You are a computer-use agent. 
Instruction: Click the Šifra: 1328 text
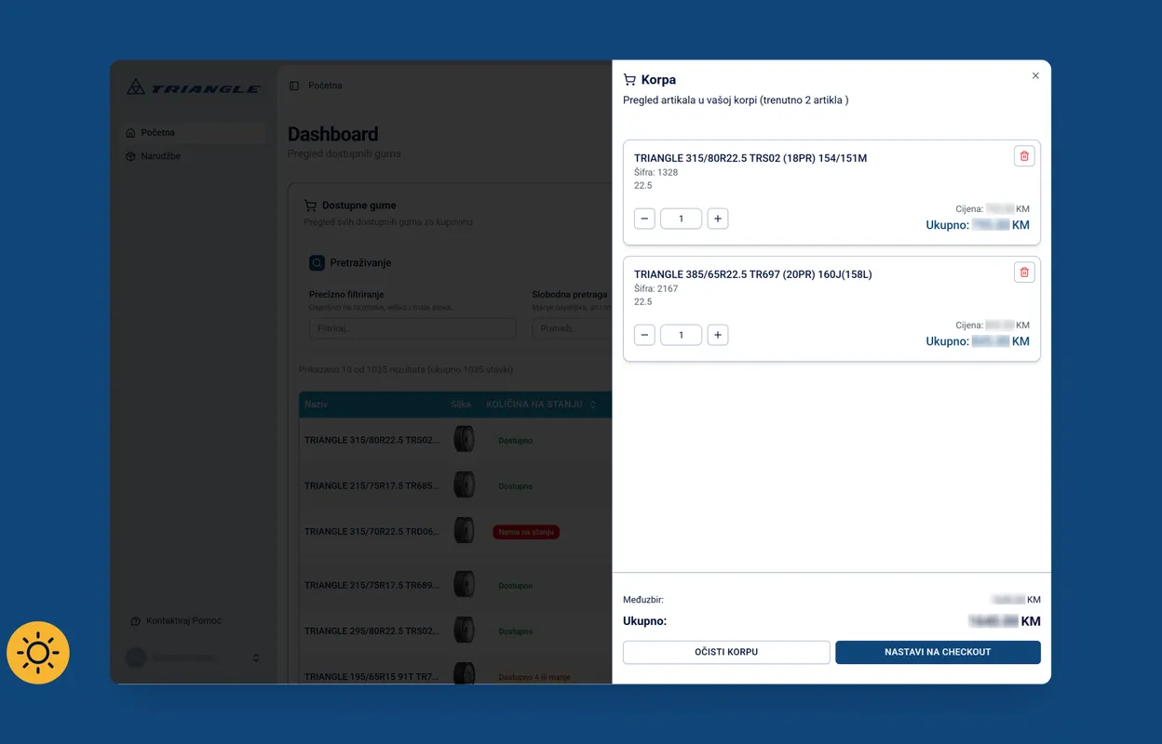(x=655, y=173)
